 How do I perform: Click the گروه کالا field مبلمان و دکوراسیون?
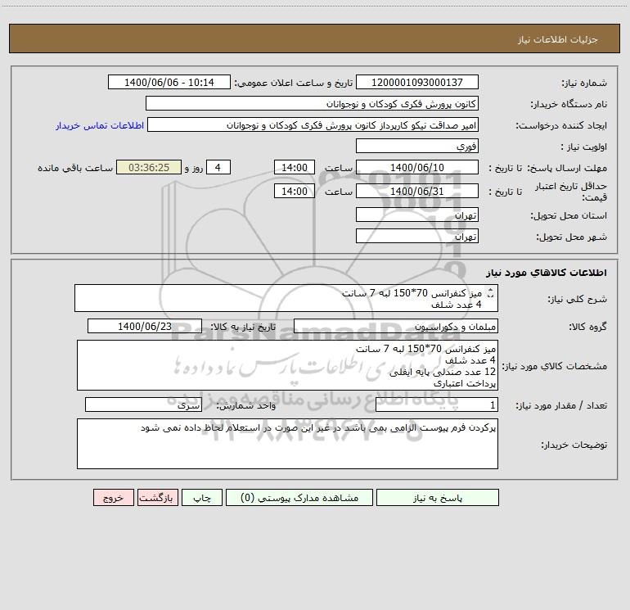(396, 326)
